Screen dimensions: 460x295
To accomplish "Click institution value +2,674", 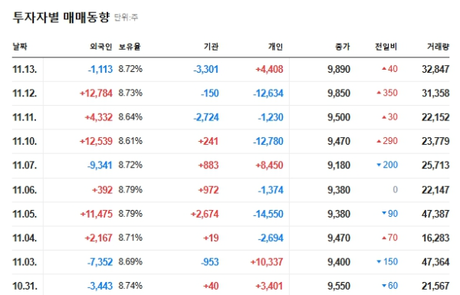I will point(205,215).
